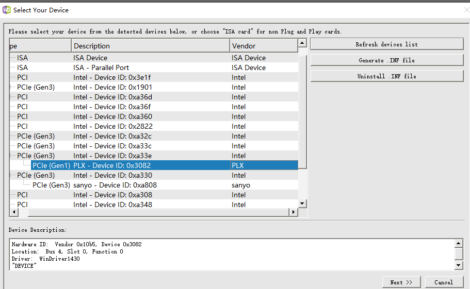Image resolution: width=470 pixels, height=289 pixels.
Task: Click the horizontal scrollbar thumb of device list
Action: click(x=158, y=212)
